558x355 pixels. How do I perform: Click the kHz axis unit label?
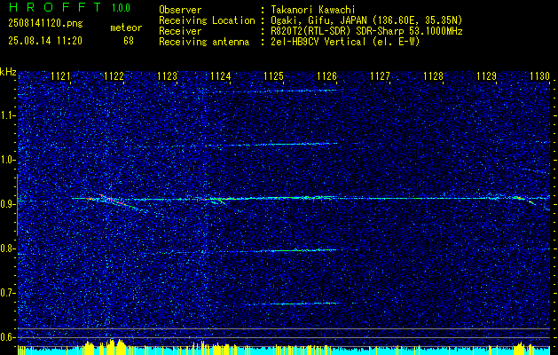(x=8, y=72)
